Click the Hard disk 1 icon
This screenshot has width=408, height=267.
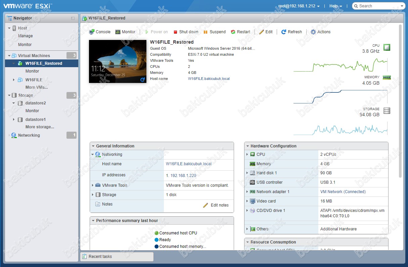(253, 173)
